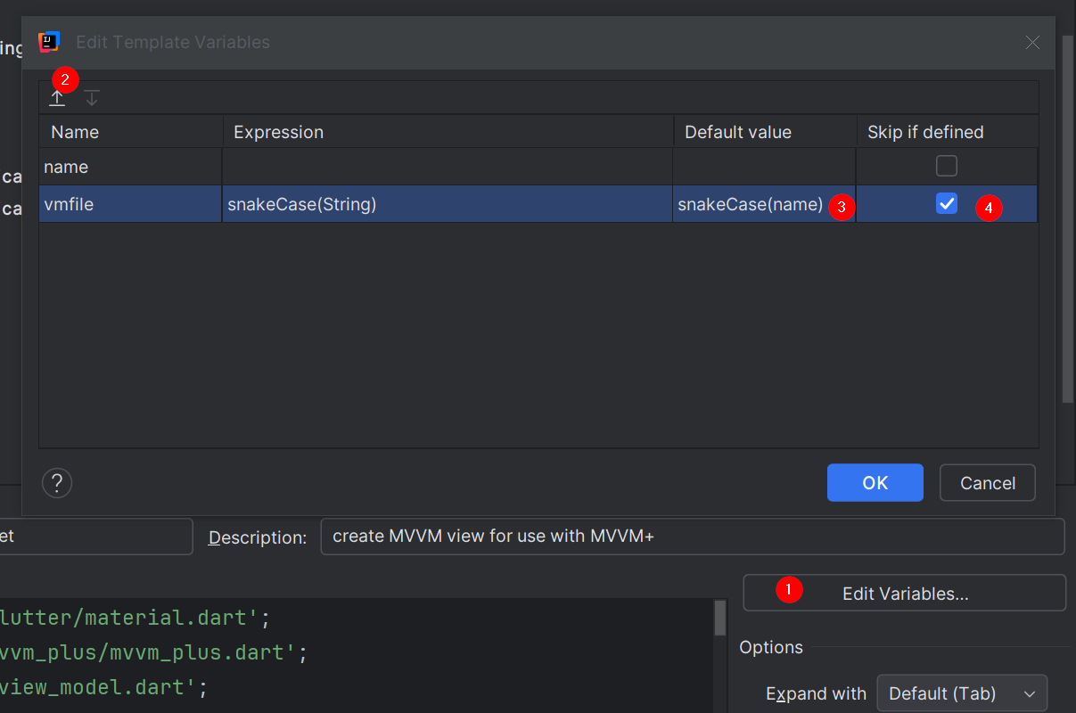Open Edit Variables button
1076x713 pixels.
904,594
